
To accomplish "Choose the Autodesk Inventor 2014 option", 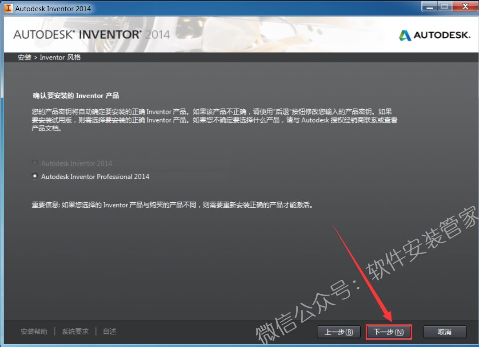I will pos(35,163).
